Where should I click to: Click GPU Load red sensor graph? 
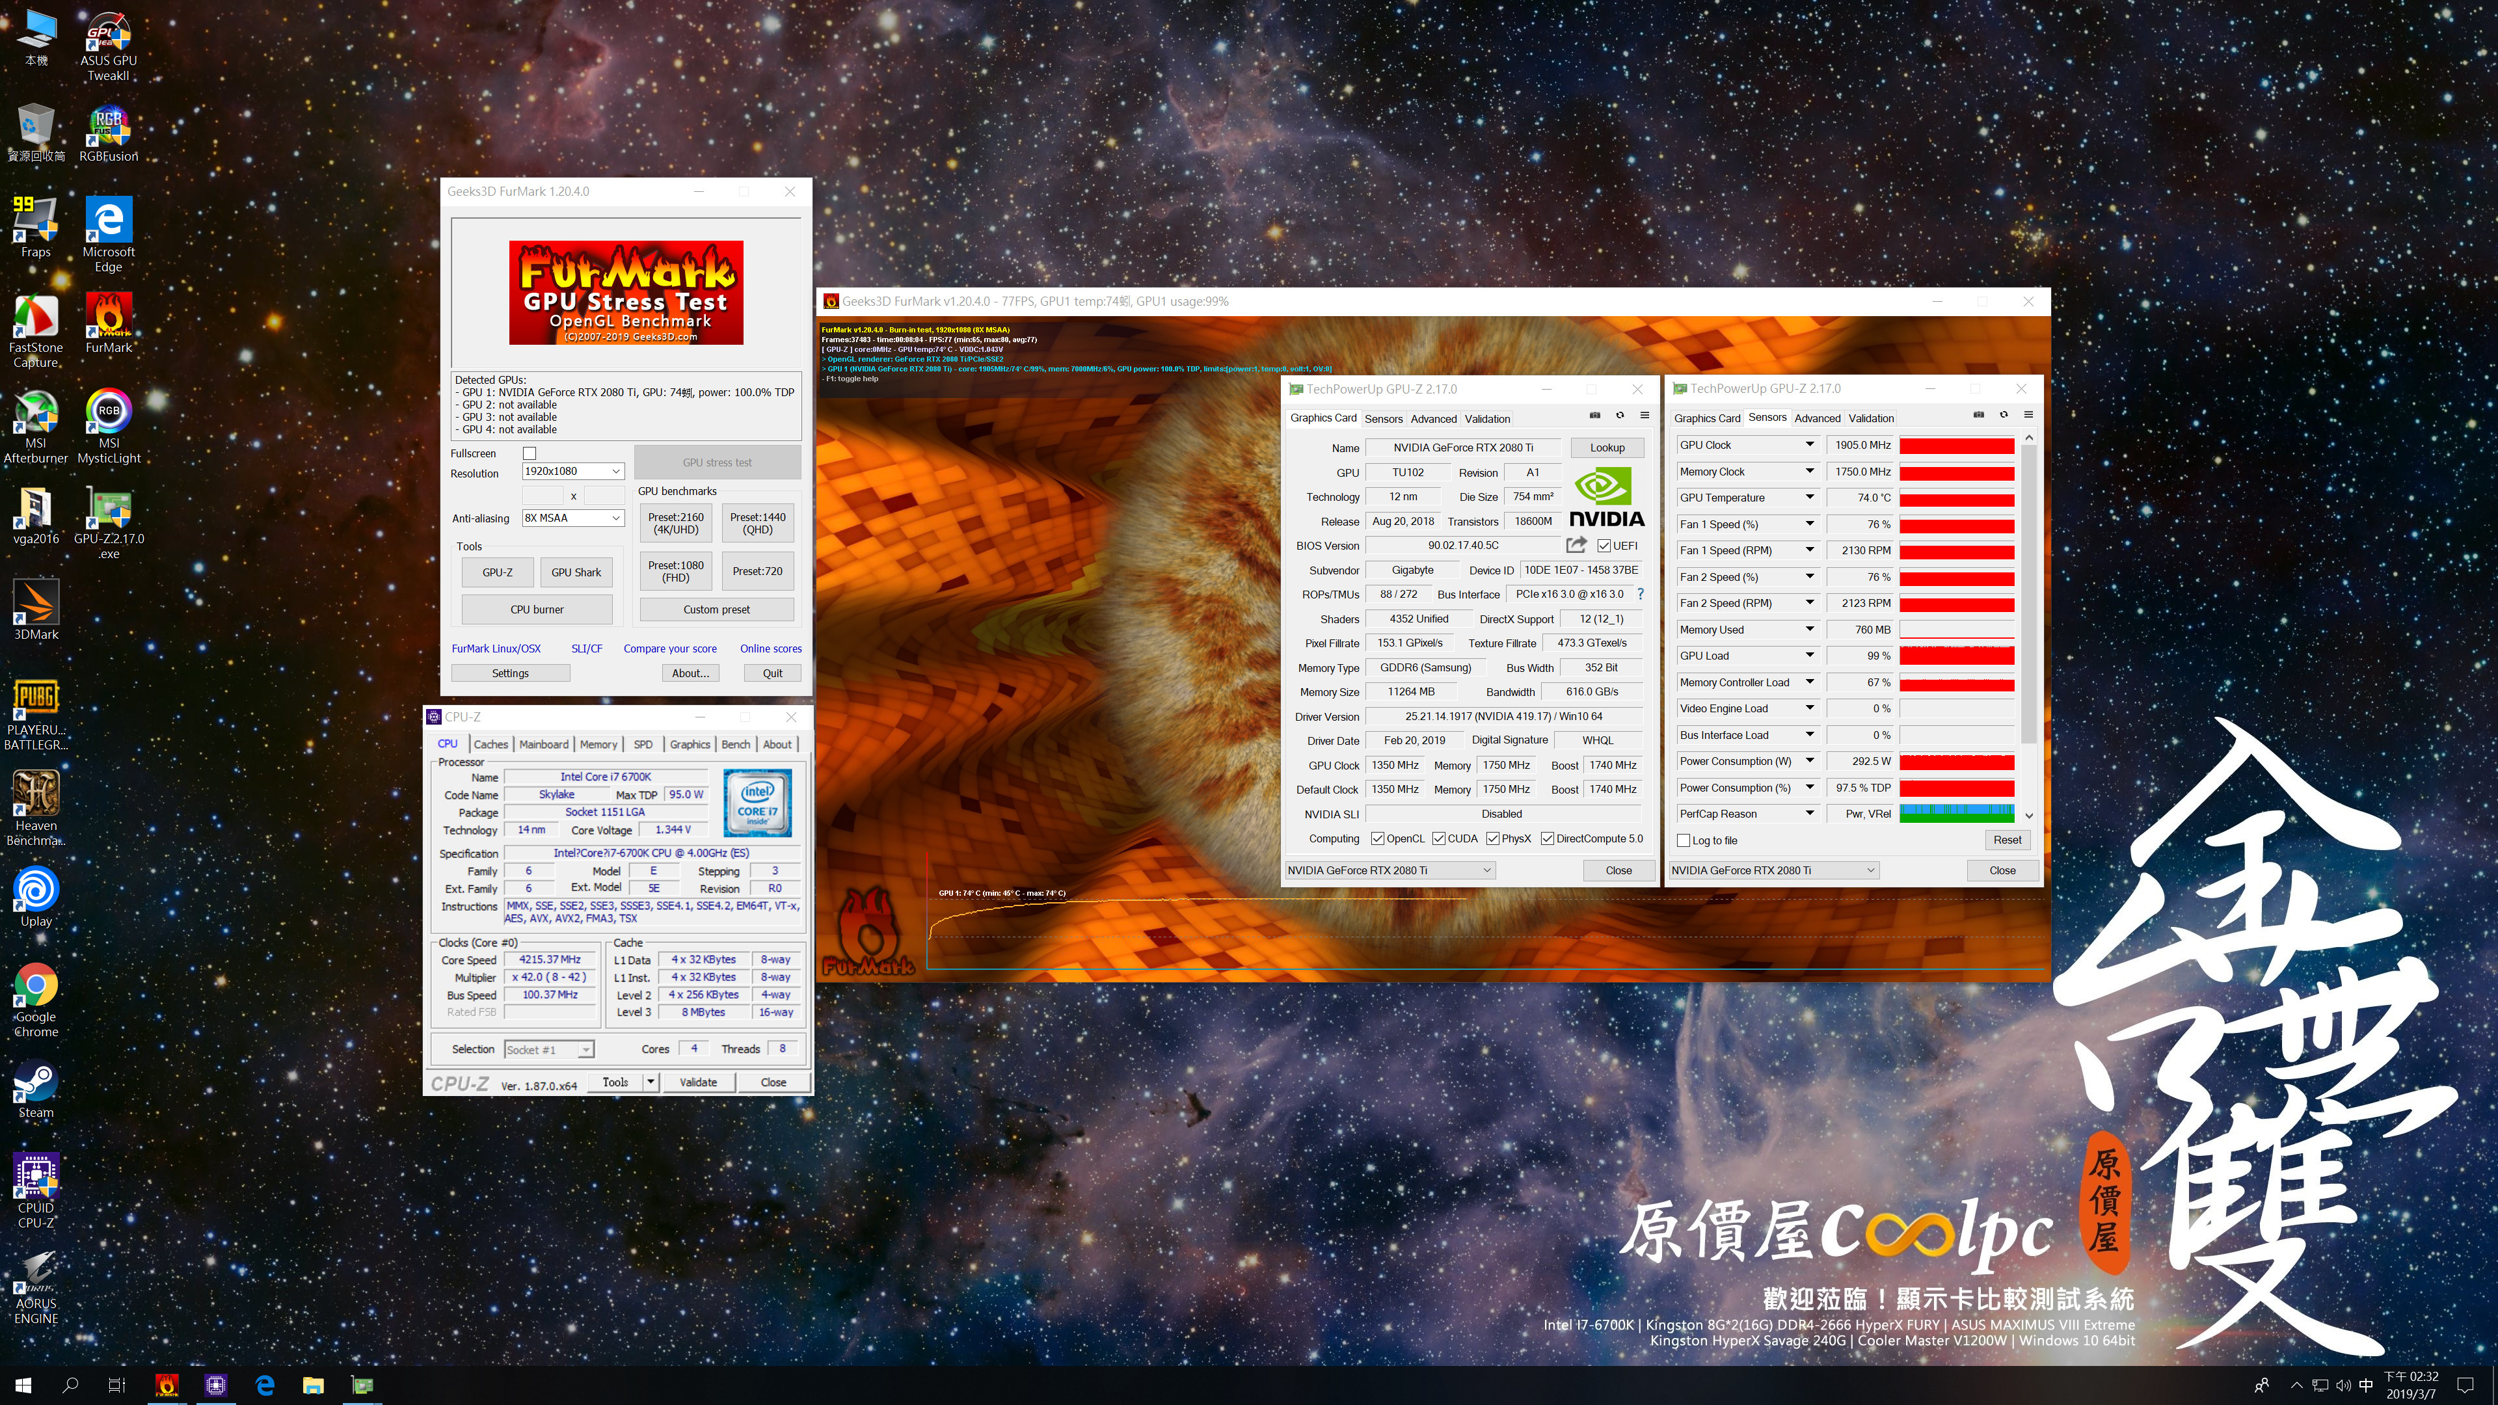pyautogui.click(x=1957, y=656)
